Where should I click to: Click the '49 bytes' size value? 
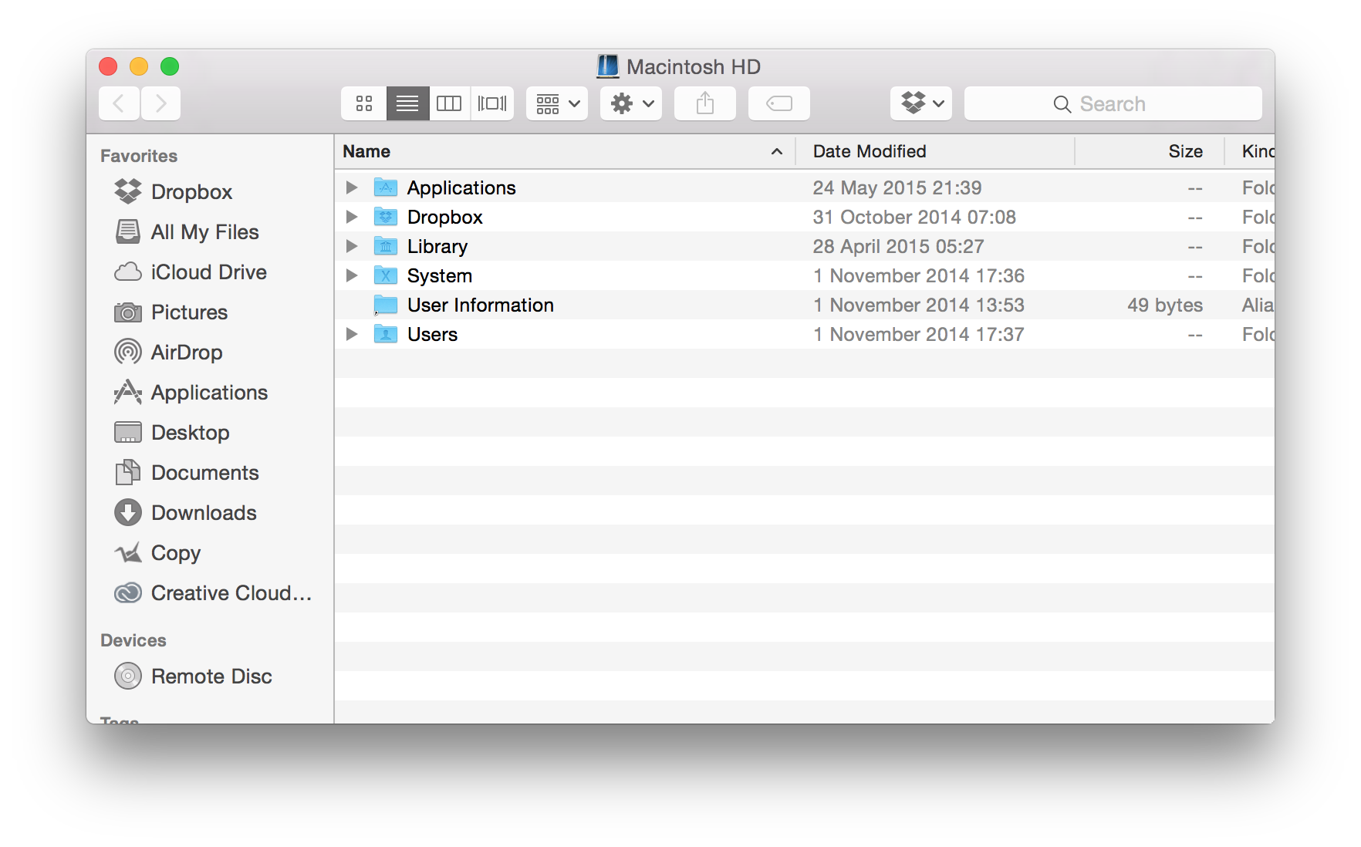point(1165,305)
